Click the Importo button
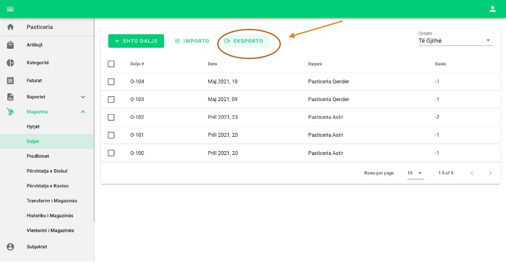 (x=192, y=41)
